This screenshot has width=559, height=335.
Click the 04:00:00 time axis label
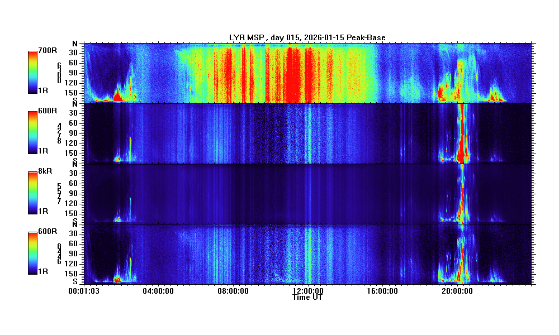click(158, 291)
